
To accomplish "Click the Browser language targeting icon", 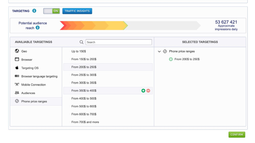I will (x=17, y=76).
